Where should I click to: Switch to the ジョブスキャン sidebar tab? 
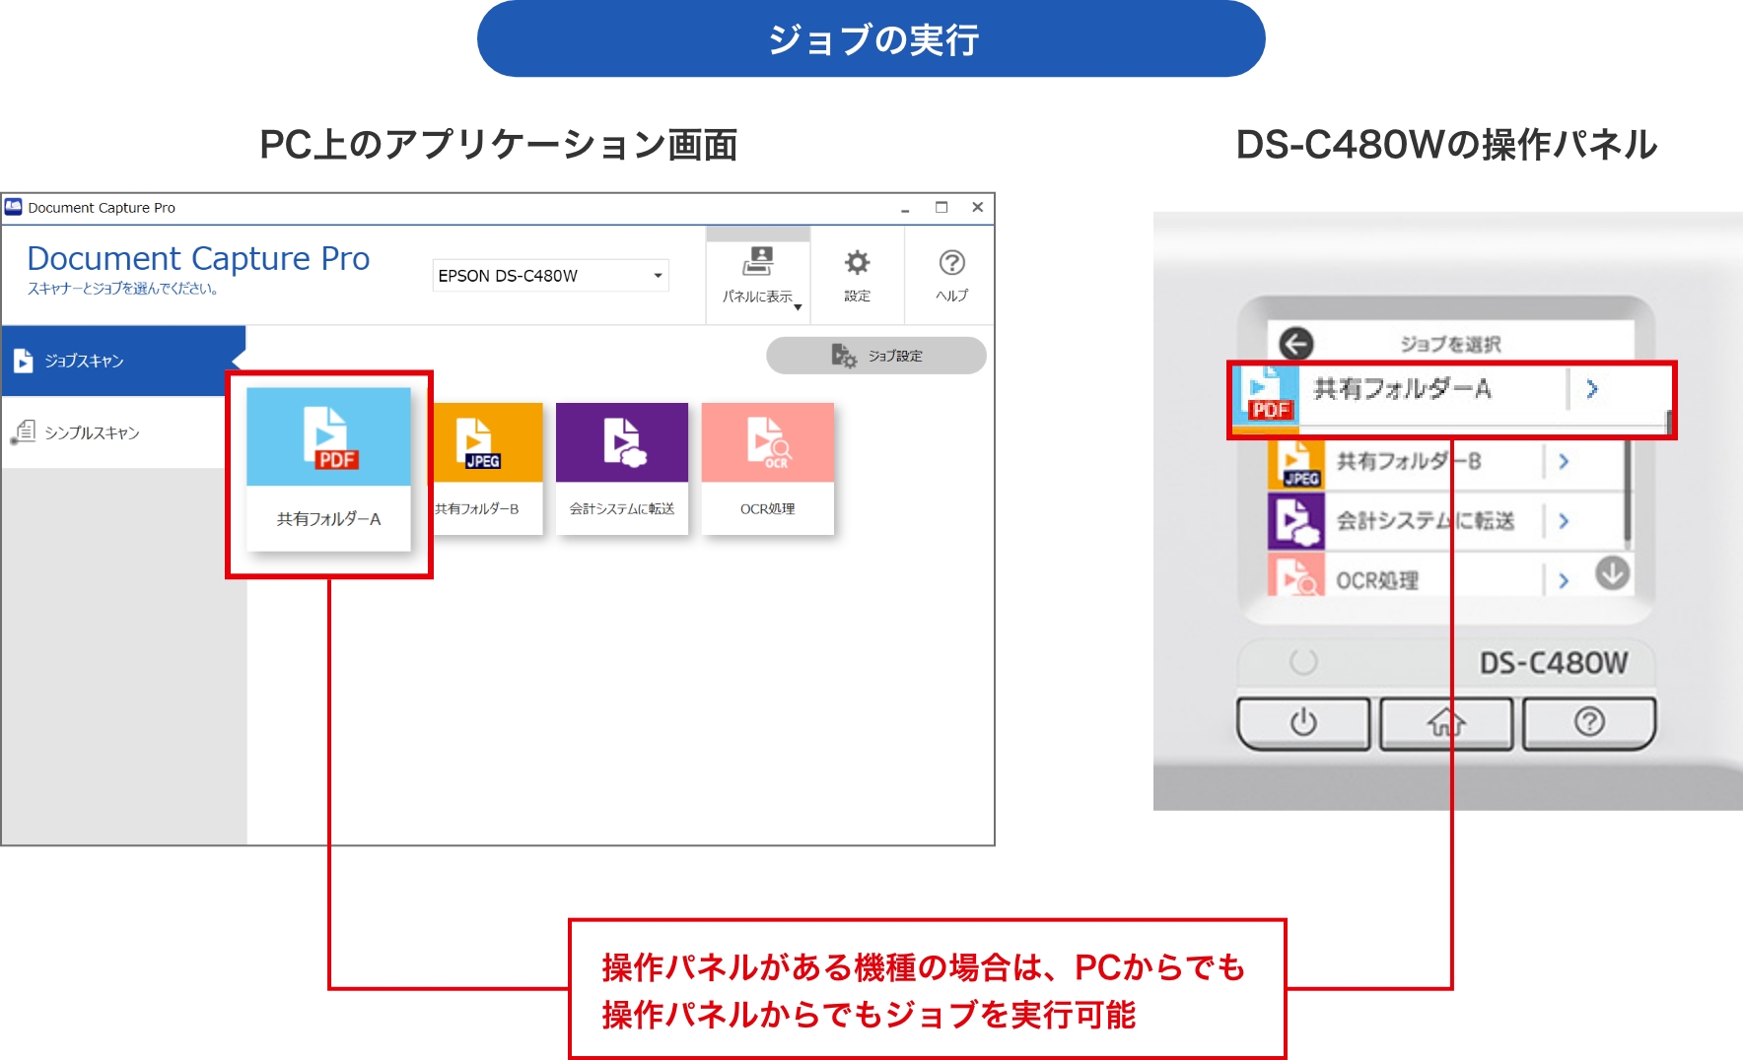point(123,361)
